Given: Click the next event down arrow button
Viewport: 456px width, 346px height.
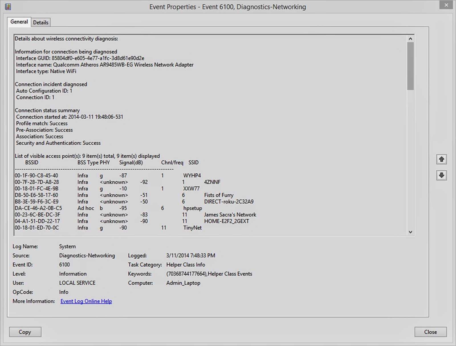Looking at the screenshot, I should (x=441, y=175).
